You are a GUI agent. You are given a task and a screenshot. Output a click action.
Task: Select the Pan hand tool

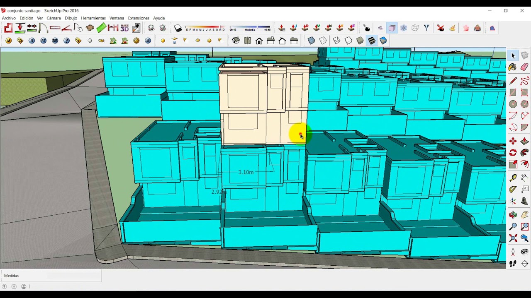coord(525,215)
